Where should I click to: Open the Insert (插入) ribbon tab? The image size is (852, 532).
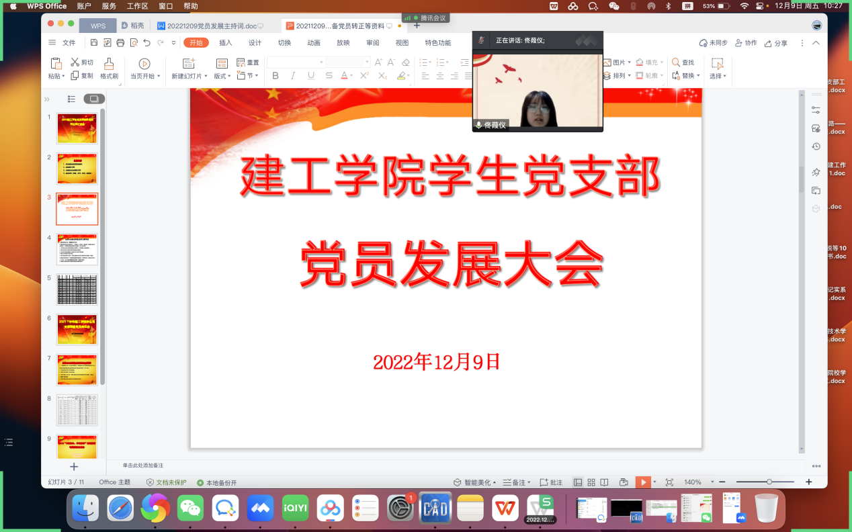pos(226,43)
